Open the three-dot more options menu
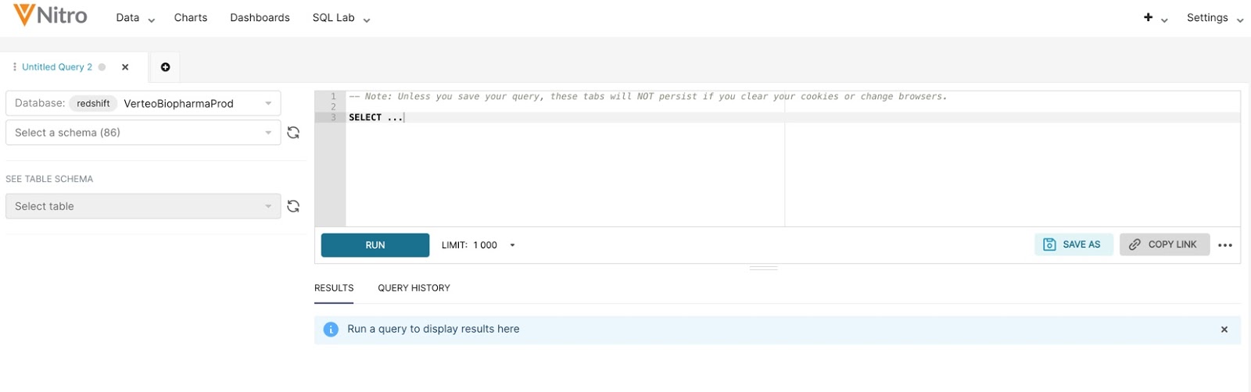1251x392 pixels. [x=1224, y=245]
